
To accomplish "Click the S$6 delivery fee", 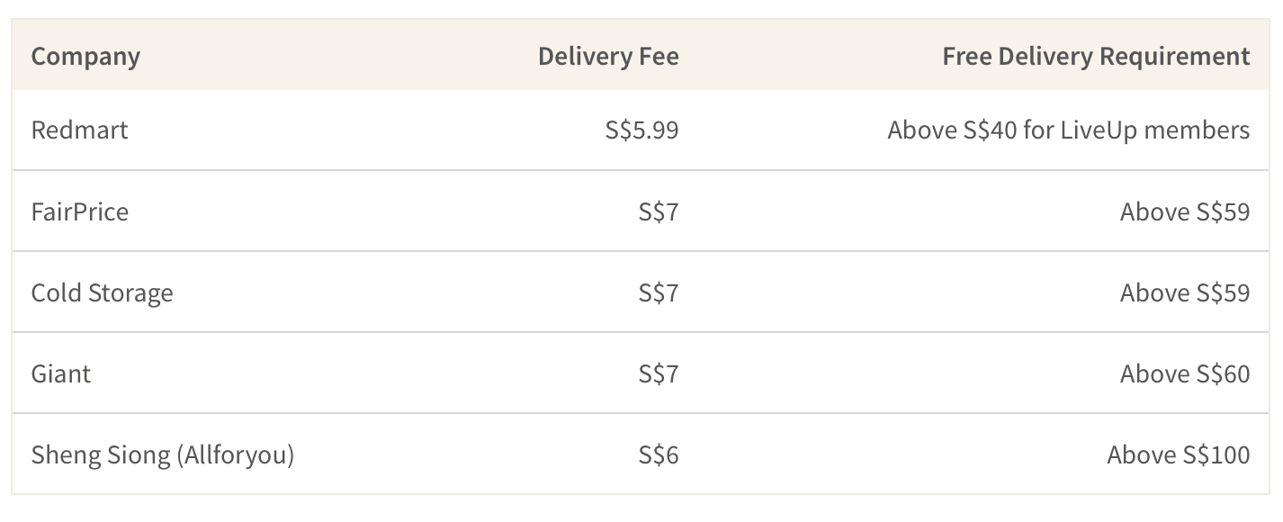I will pyautogui.click(x=659, y=454).
